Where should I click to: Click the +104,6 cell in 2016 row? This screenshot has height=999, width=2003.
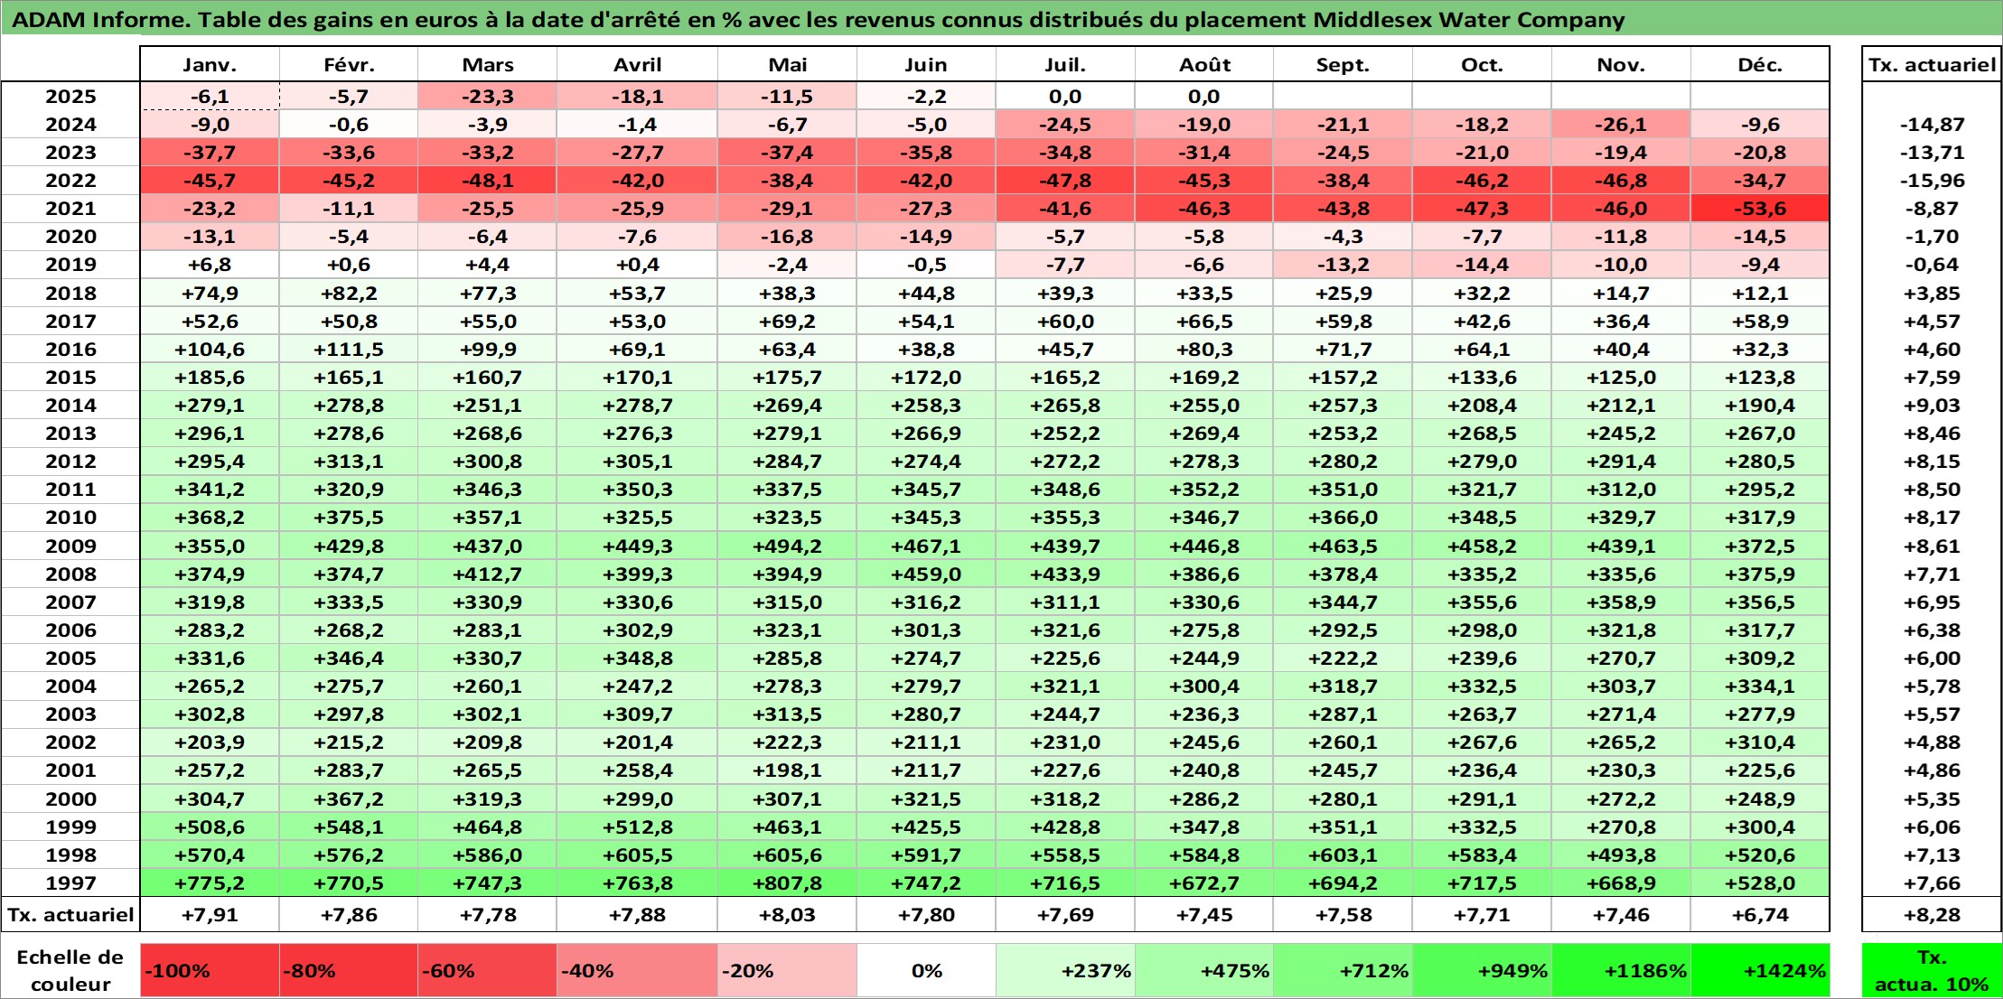point(210,350)
